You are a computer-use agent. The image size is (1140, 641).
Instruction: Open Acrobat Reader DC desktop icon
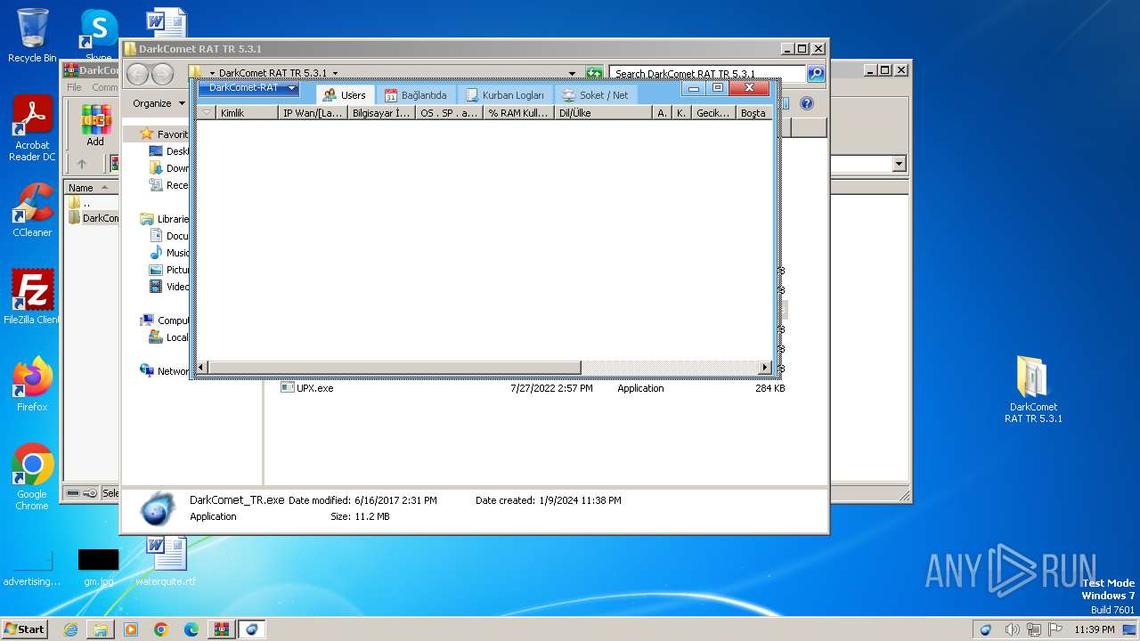click(x=32, y=129)
